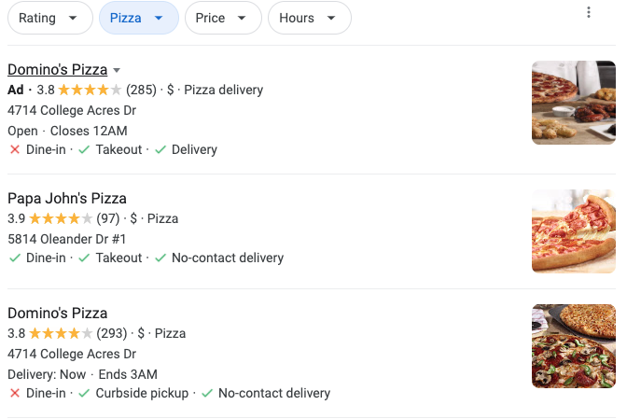Open the Papa John's Pizza listing
This screenshot has width=627, height=419.
pos(67,198)
